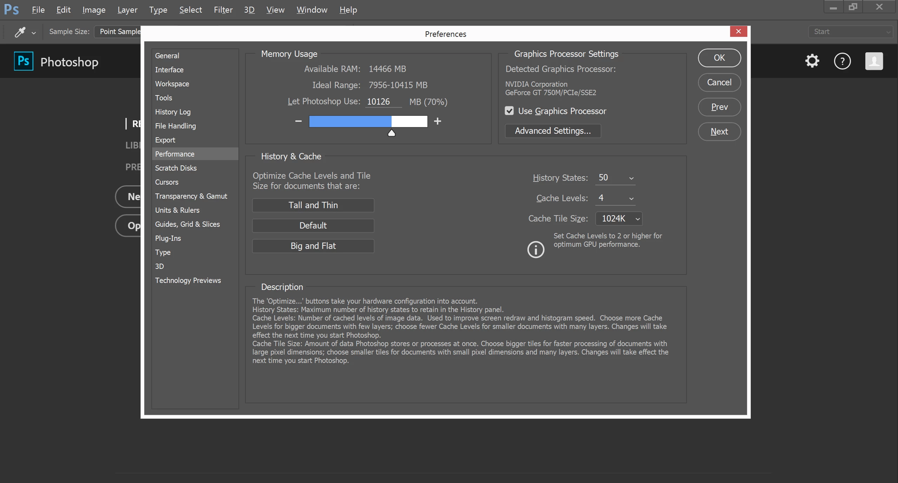The height and width of the screenshot is (483, 898).
Task: Click the Let Photoshop Use memory field
Action: (x=383, y=102)
